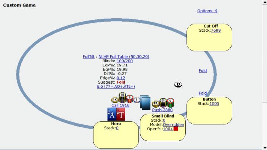Edit the Cut Off stack 7699
The width and height of the screenshot is (267, 150).
[216, 30]
